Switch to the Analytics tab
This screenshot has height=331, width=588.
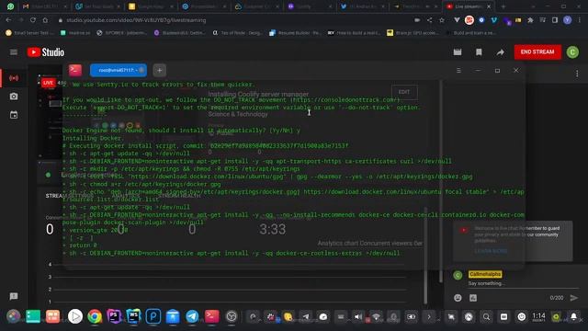[x=126, y=196]
